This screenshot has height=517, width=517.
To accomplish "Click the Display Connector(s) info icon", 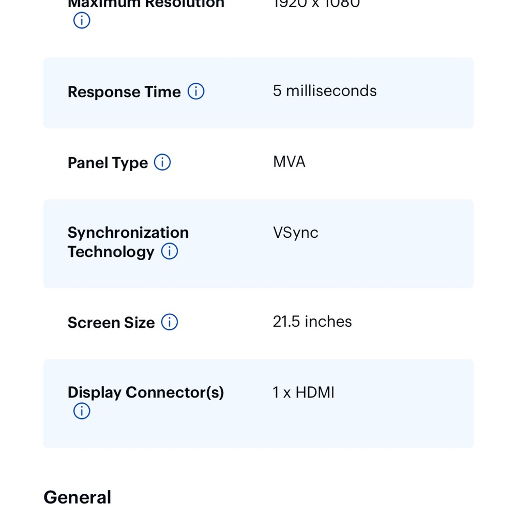I will click(x=82, y=411).
